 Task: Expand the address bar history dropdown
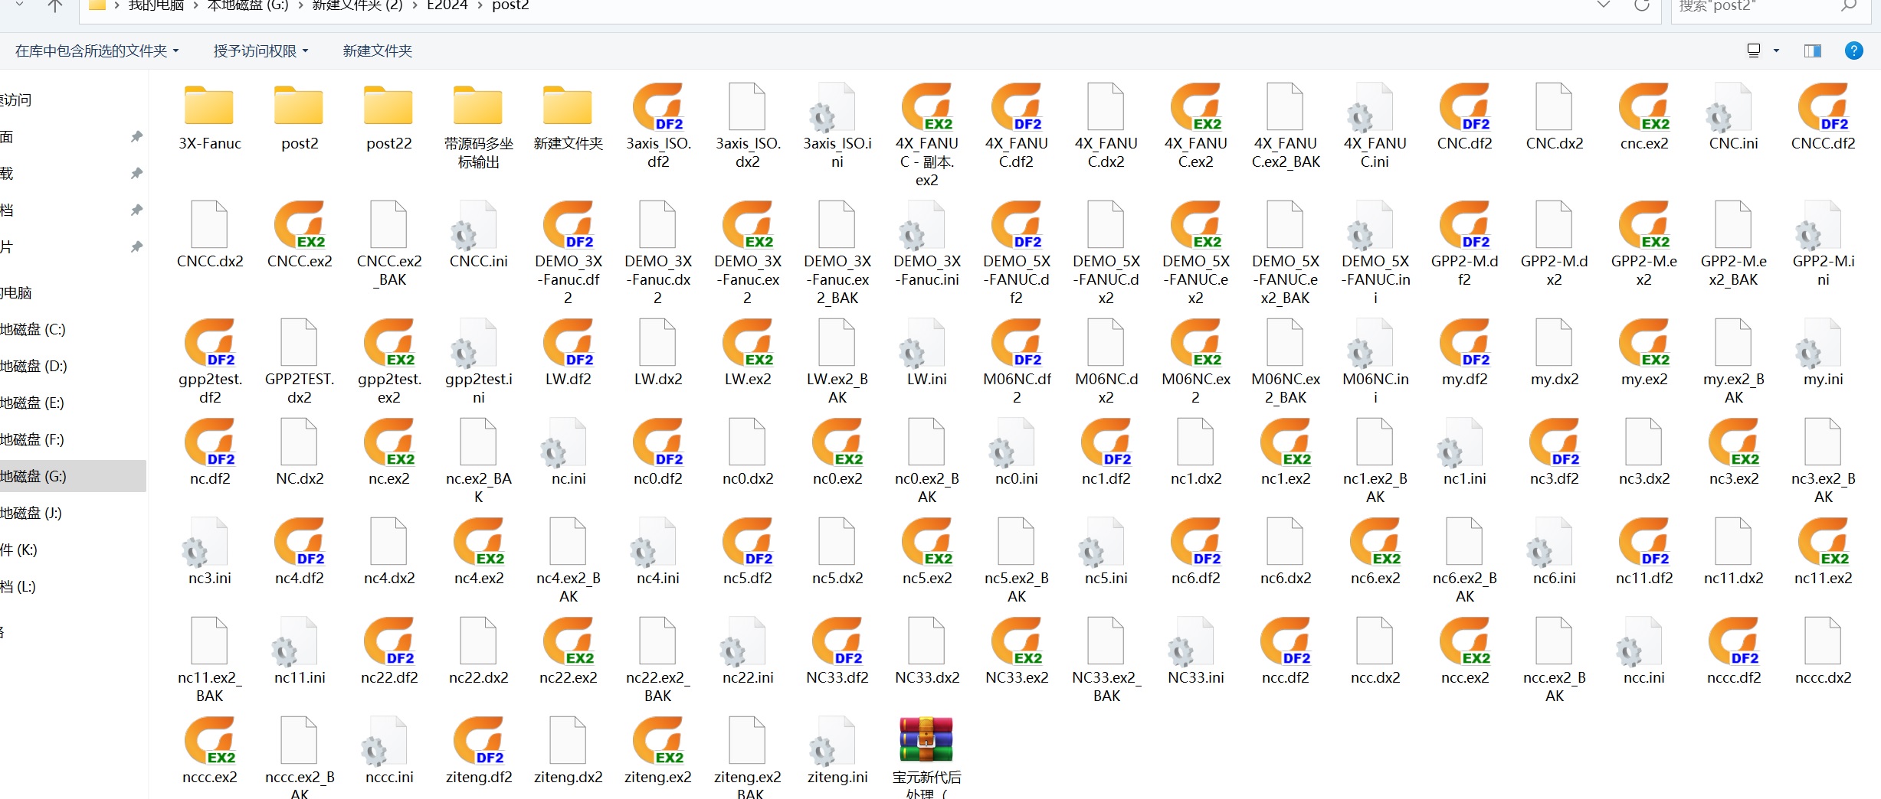tap(1603, 5)
